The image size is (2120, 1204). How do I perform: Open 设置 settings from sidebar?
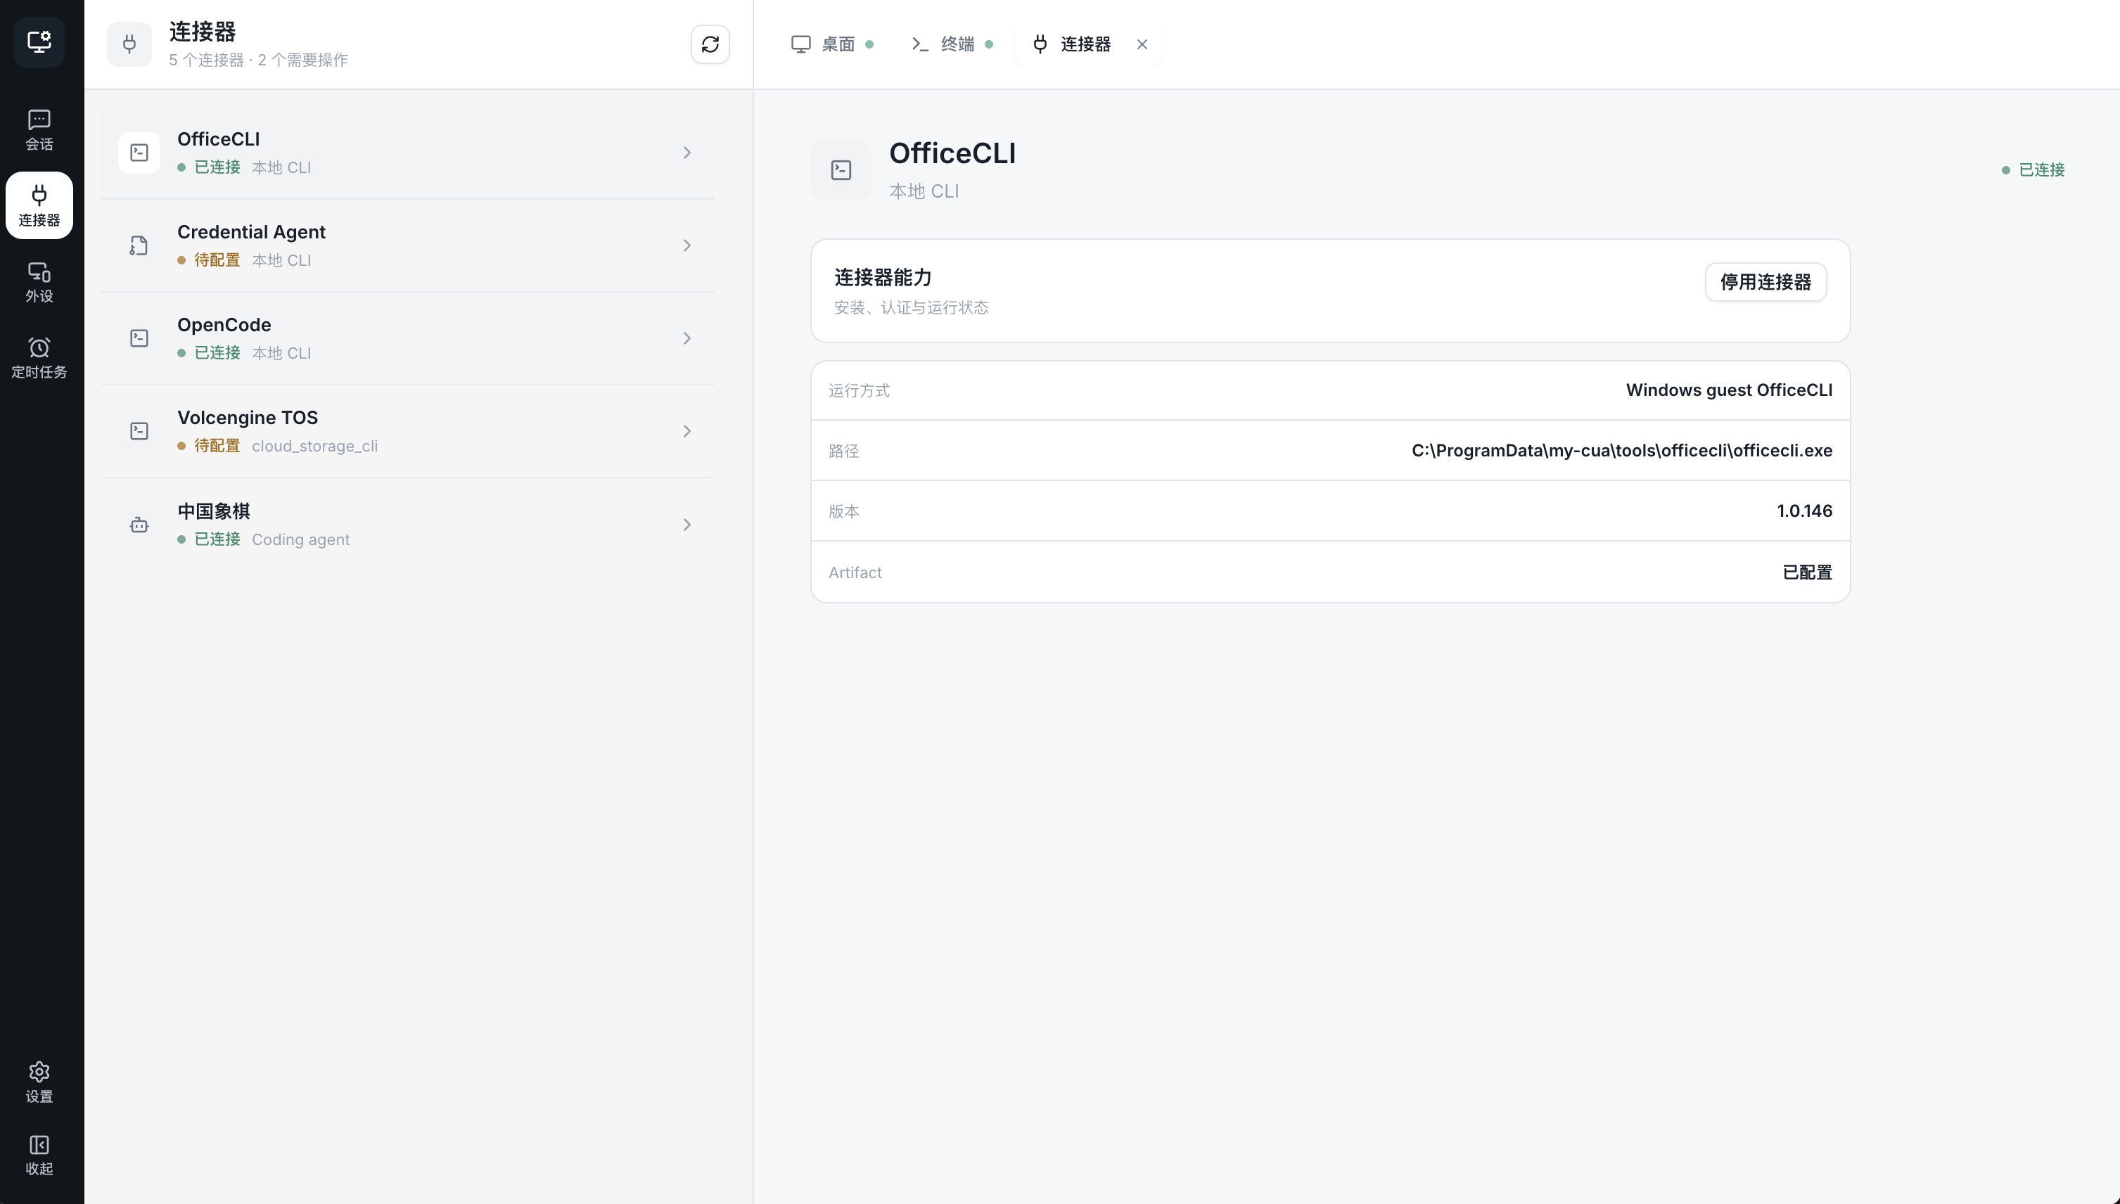pos(39,1083)
